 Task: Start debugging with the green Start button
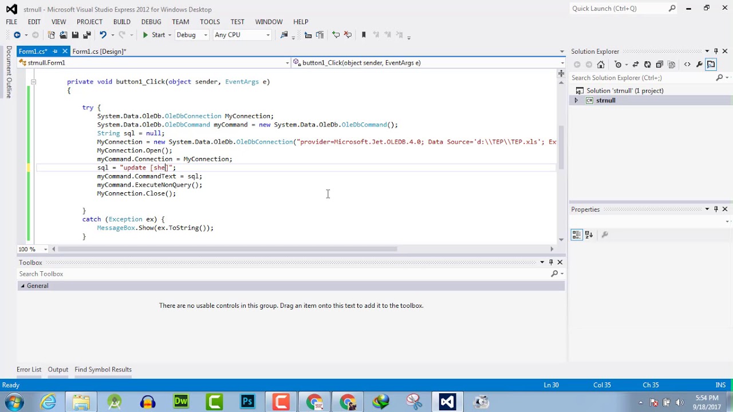click(x=153, y=35)
